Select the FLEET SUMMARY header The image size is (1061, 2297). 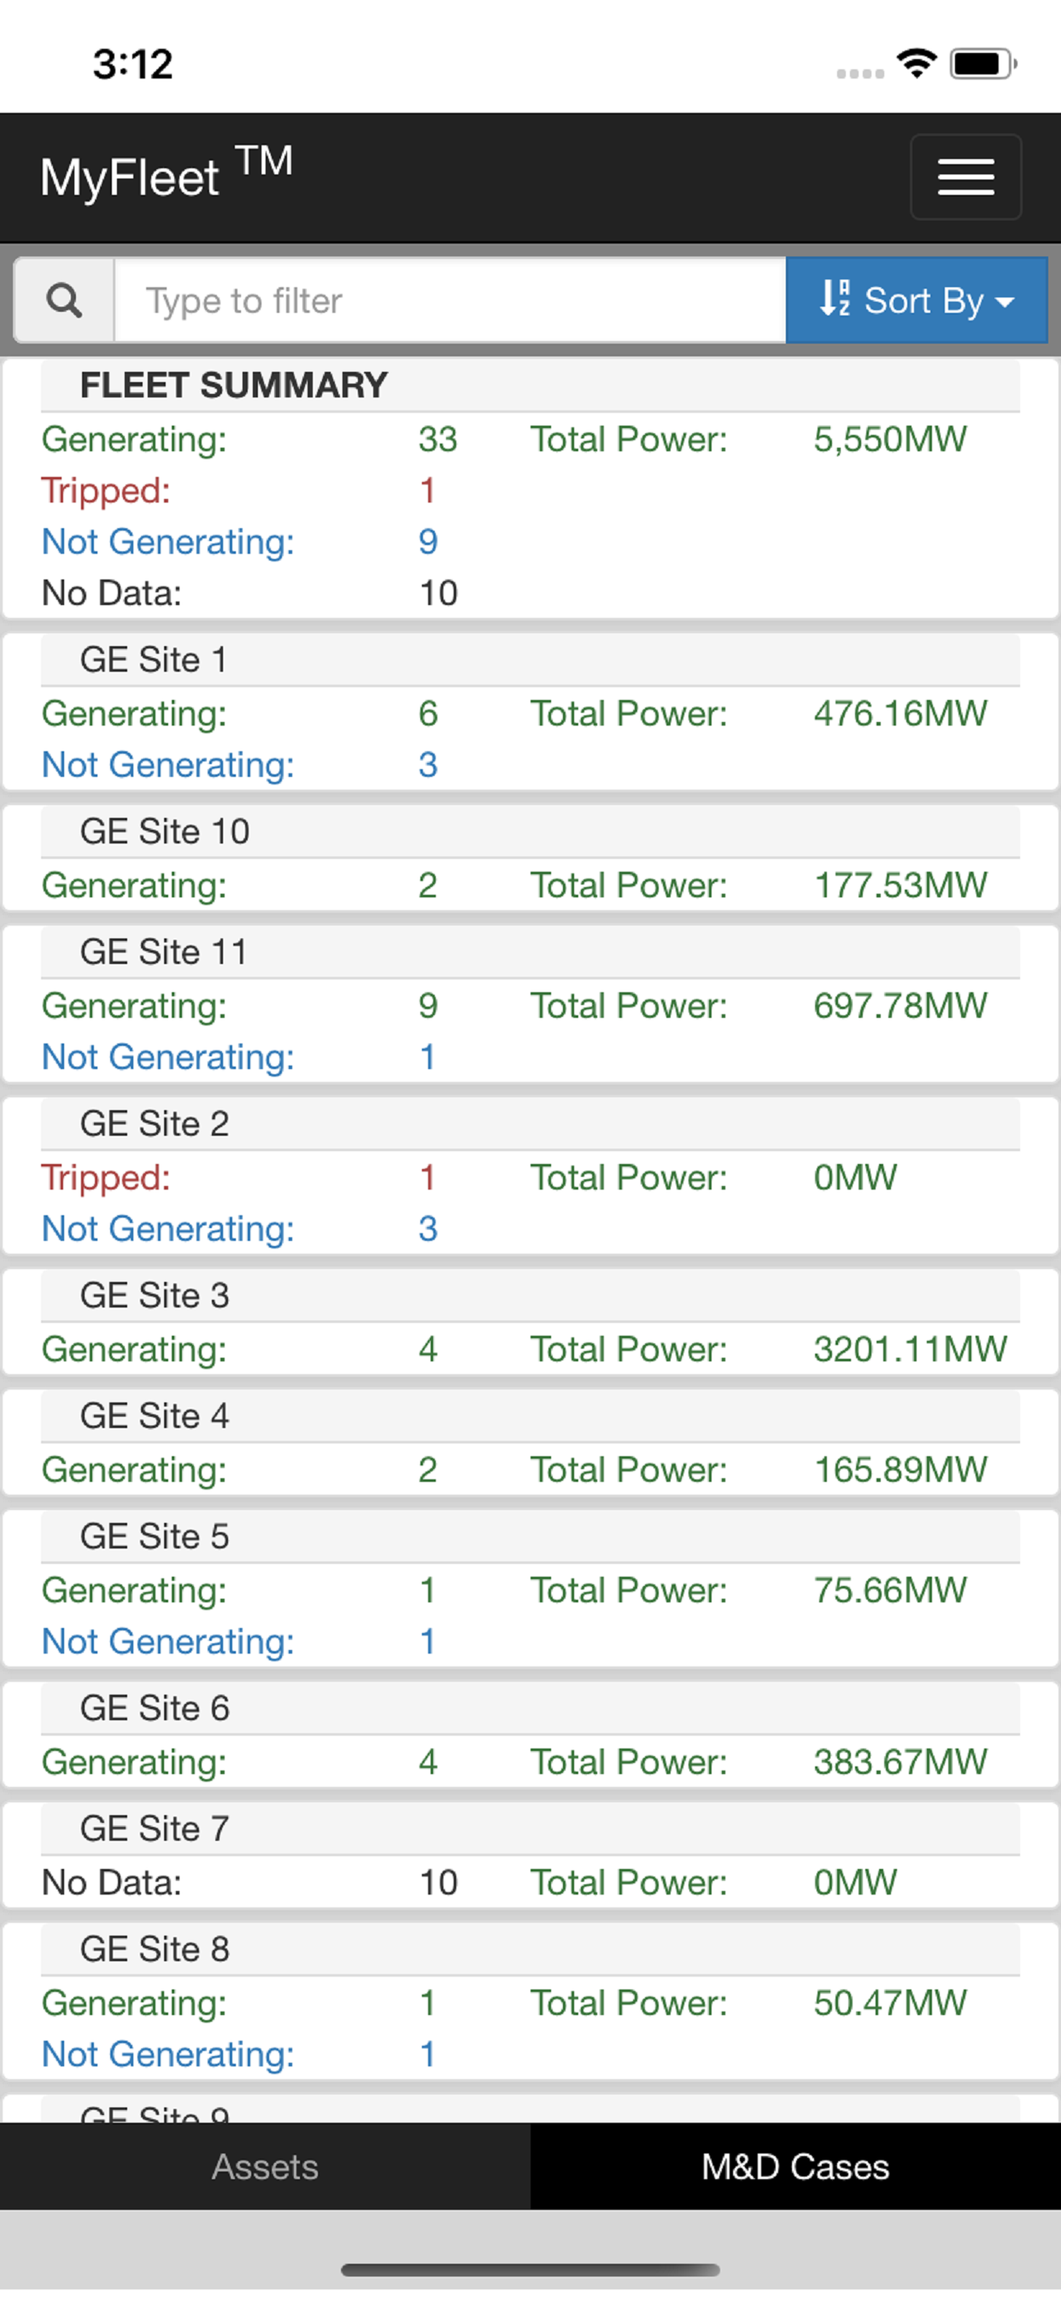530,385
